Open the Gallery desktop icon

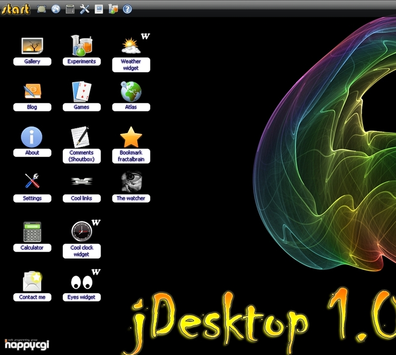pos(32,46)
